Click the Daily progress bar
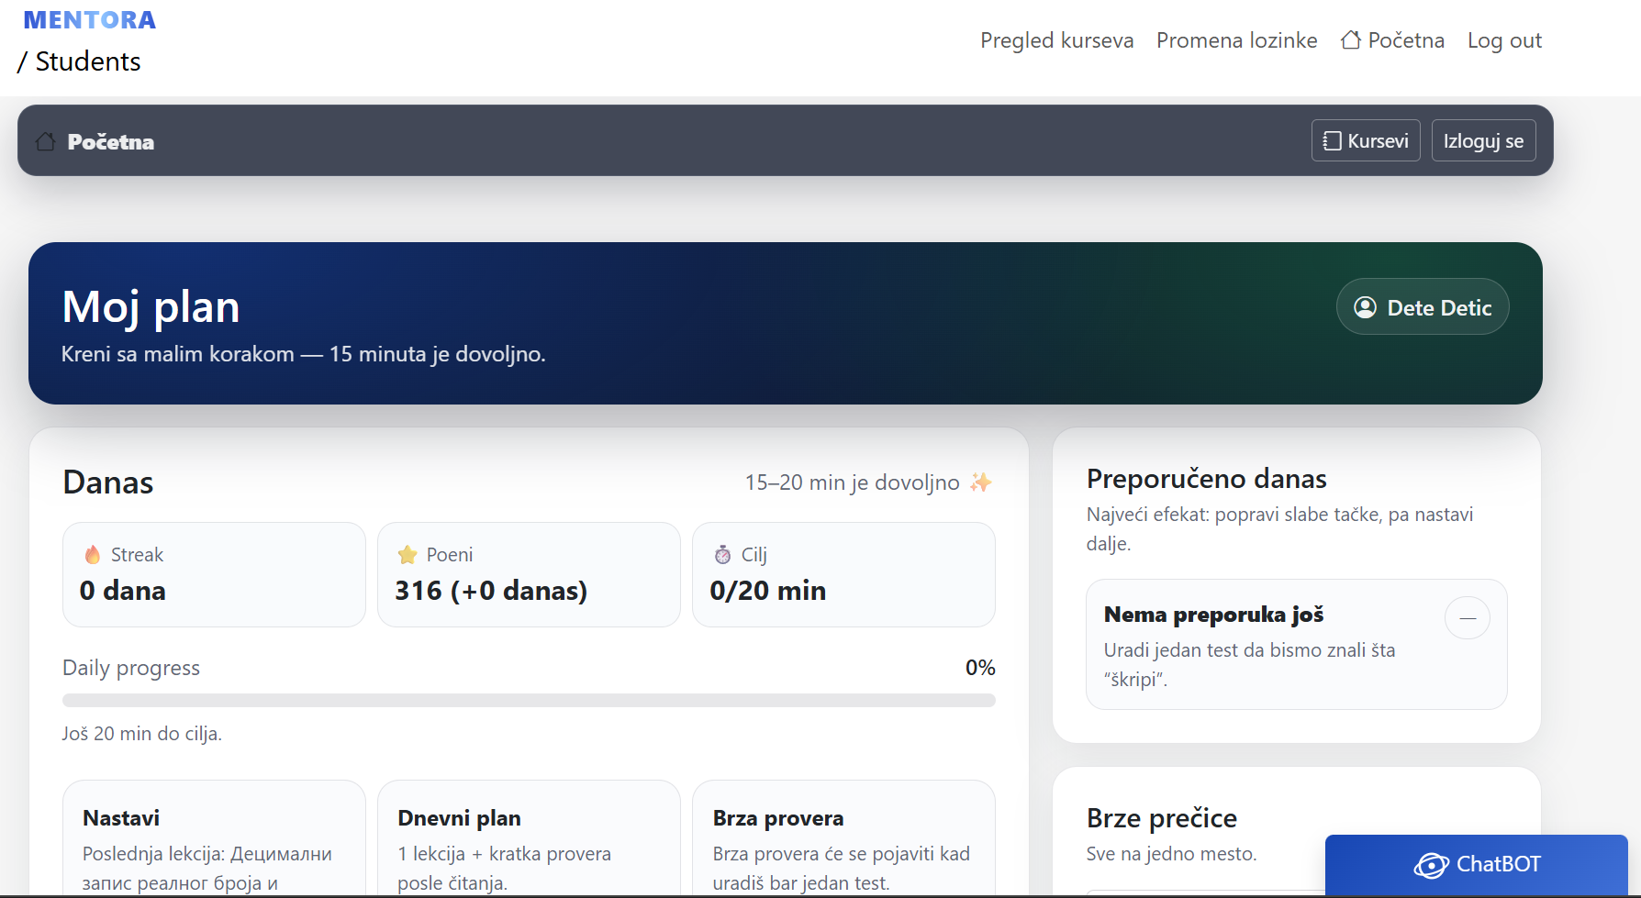1641x898 pixels. (529, 700)
